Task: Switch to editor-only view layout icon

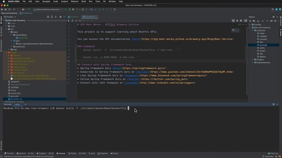Action: coord(233,21)
